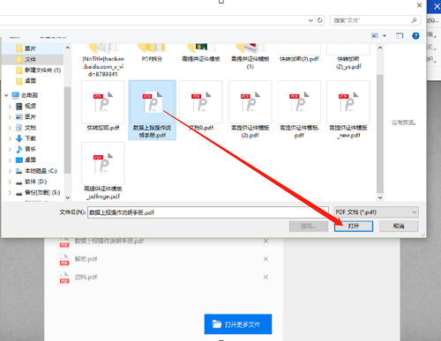
Task: Select the 快转加密(2).pdf file
Action: [x=299, y=52]
